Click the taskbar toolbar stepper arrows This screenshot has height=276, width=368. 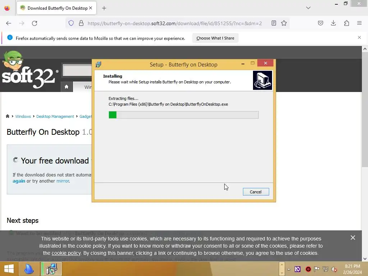tap(282, 269)
